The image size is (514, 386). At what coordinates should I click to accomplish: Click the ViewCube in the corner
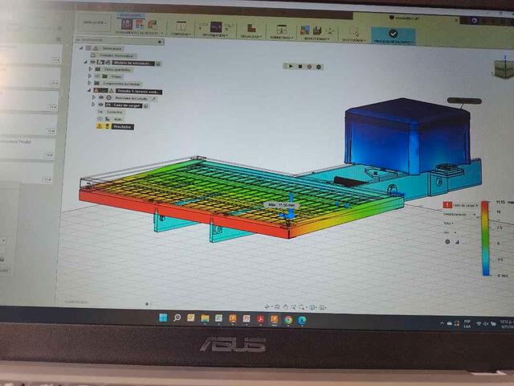[x=504, y=68]
